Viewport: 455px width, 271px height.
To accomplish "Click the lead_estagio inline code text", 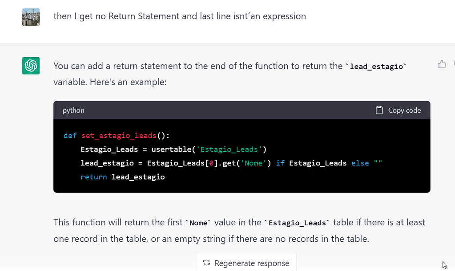I will pyautogui.click(x=377, y=67).
